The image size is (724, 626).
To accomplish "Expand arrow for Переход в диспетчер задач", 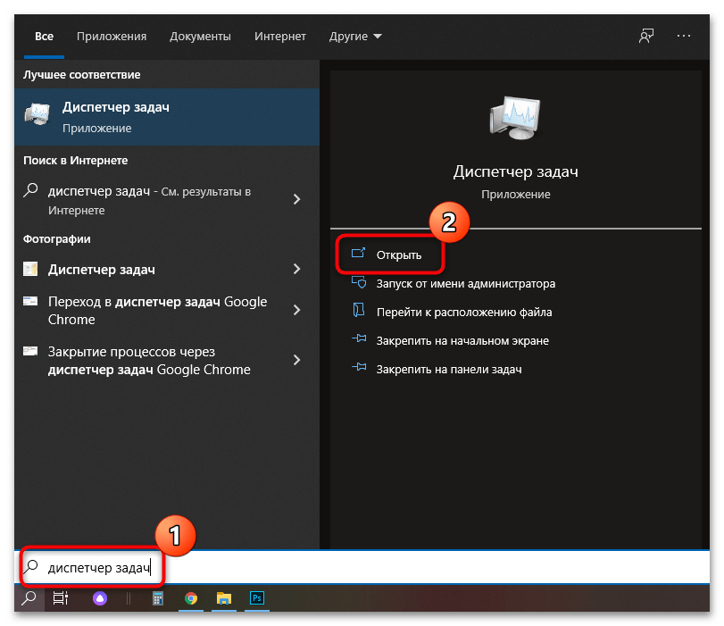I will pyautogui.click(x=296, y=310).
